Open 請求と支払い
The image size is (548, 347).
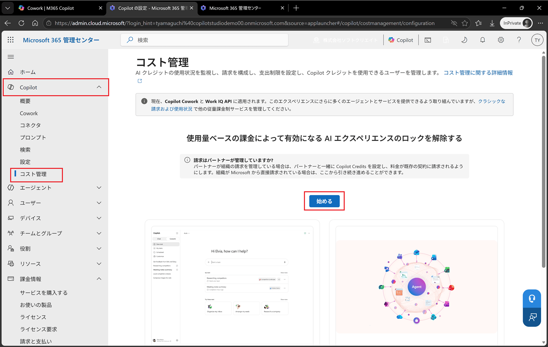(x=36, y=342)
